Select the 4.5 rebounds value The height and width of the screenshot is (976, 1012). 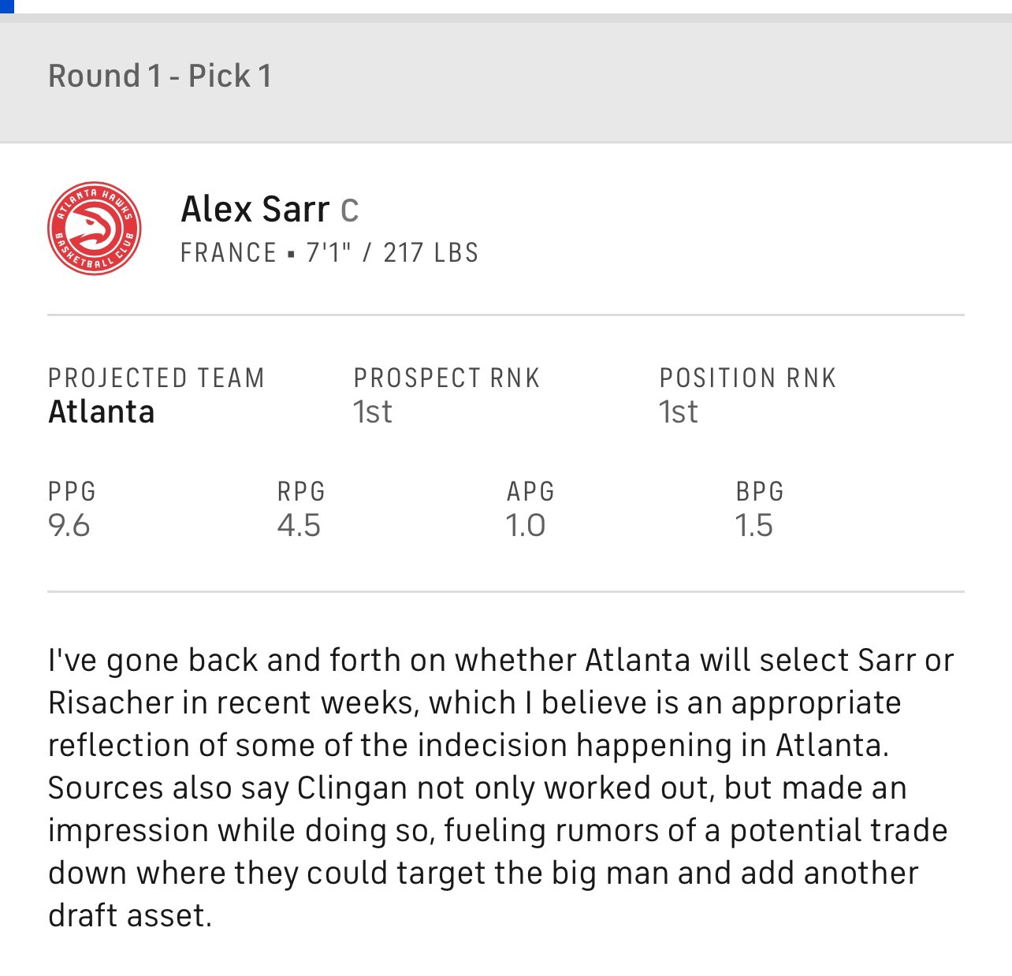(x=300, y=526)
